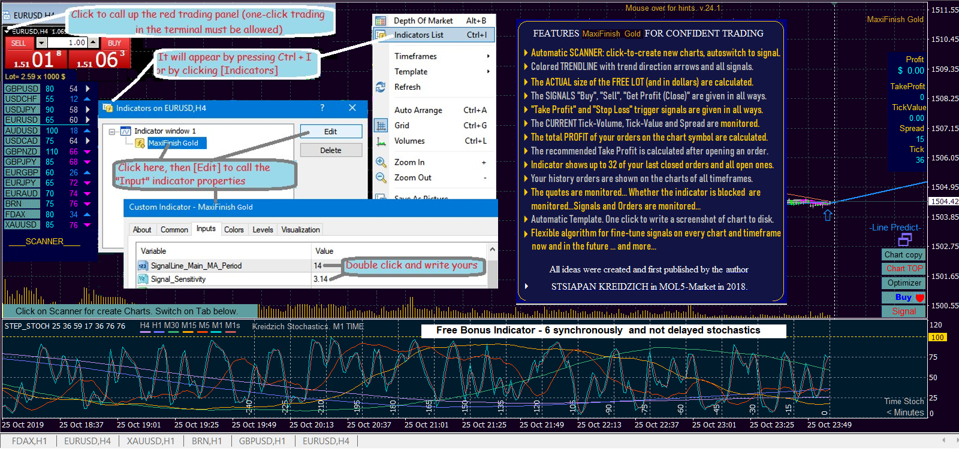
Task: Click the left chart-tabs scroll arrow
Action: (943, 440)
